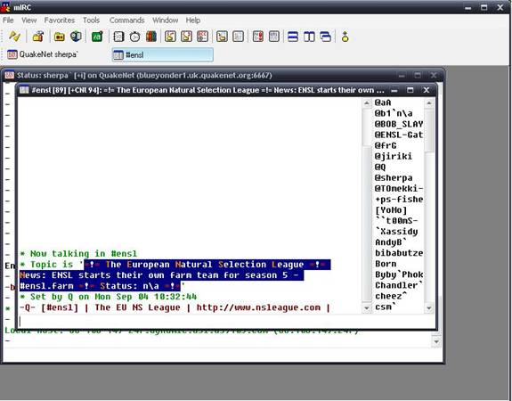Open the Log files toolbar icon

[239, 37]
